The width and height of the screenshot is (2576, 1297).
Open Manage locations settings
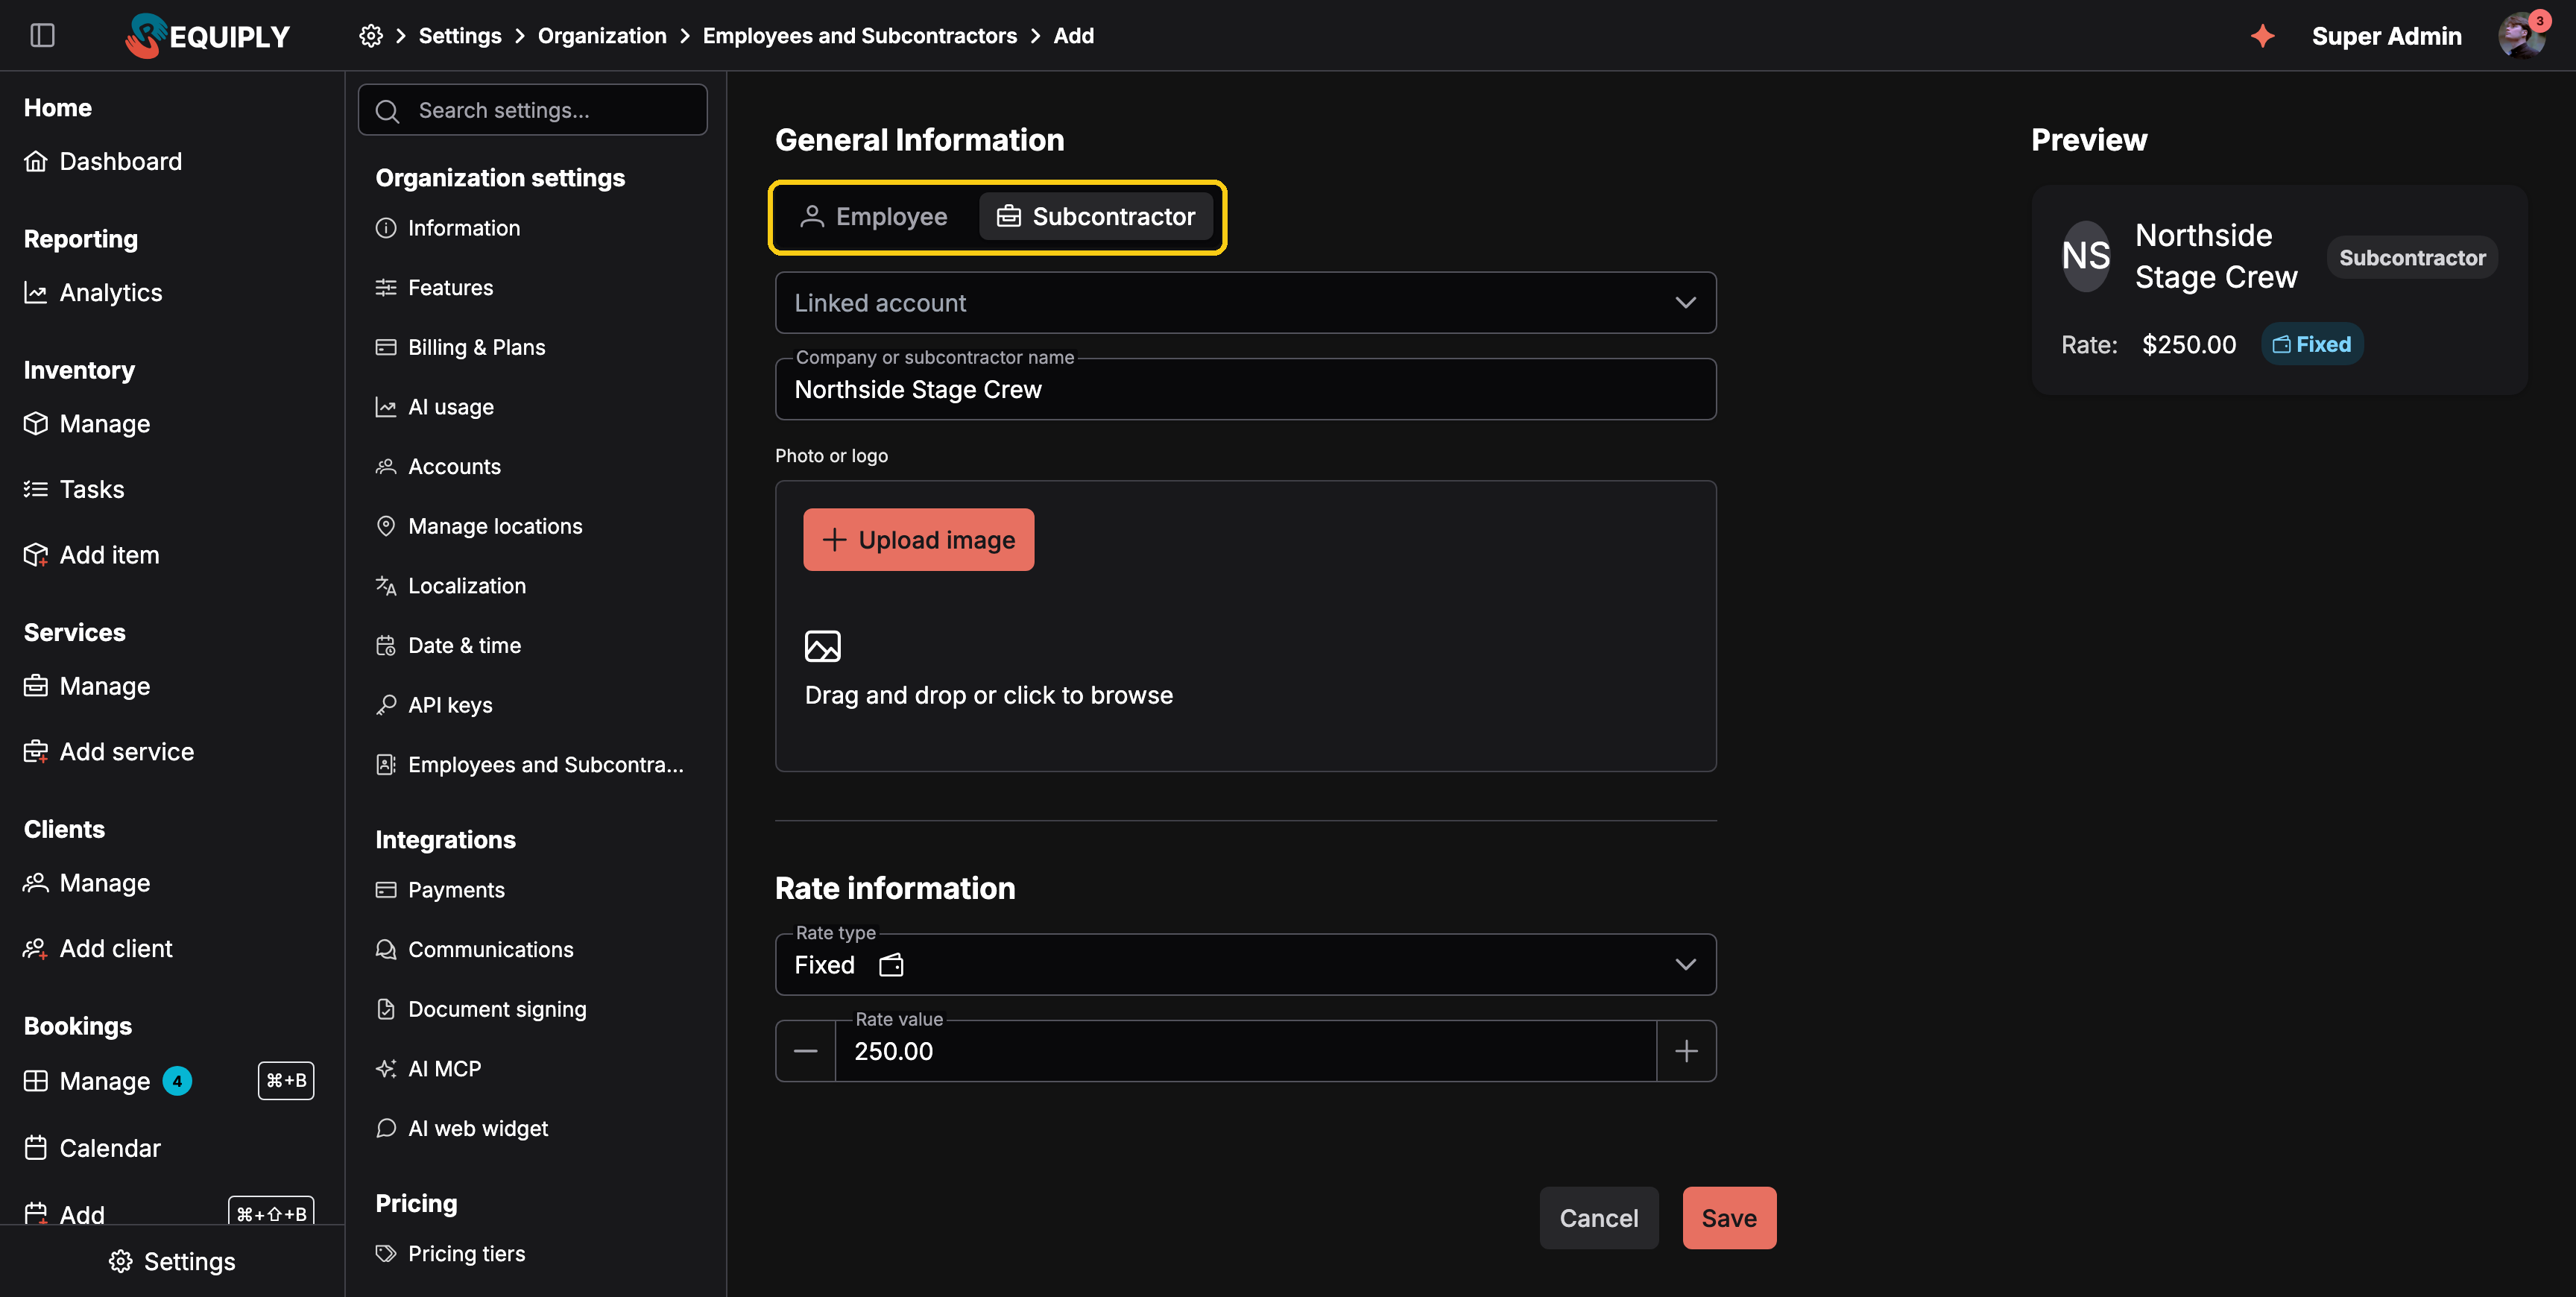point(478,527)
